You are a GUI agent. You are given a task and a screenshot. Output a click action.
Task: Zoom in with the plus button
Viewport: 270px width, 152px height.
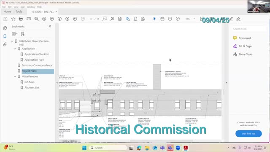tap(178, 19)
